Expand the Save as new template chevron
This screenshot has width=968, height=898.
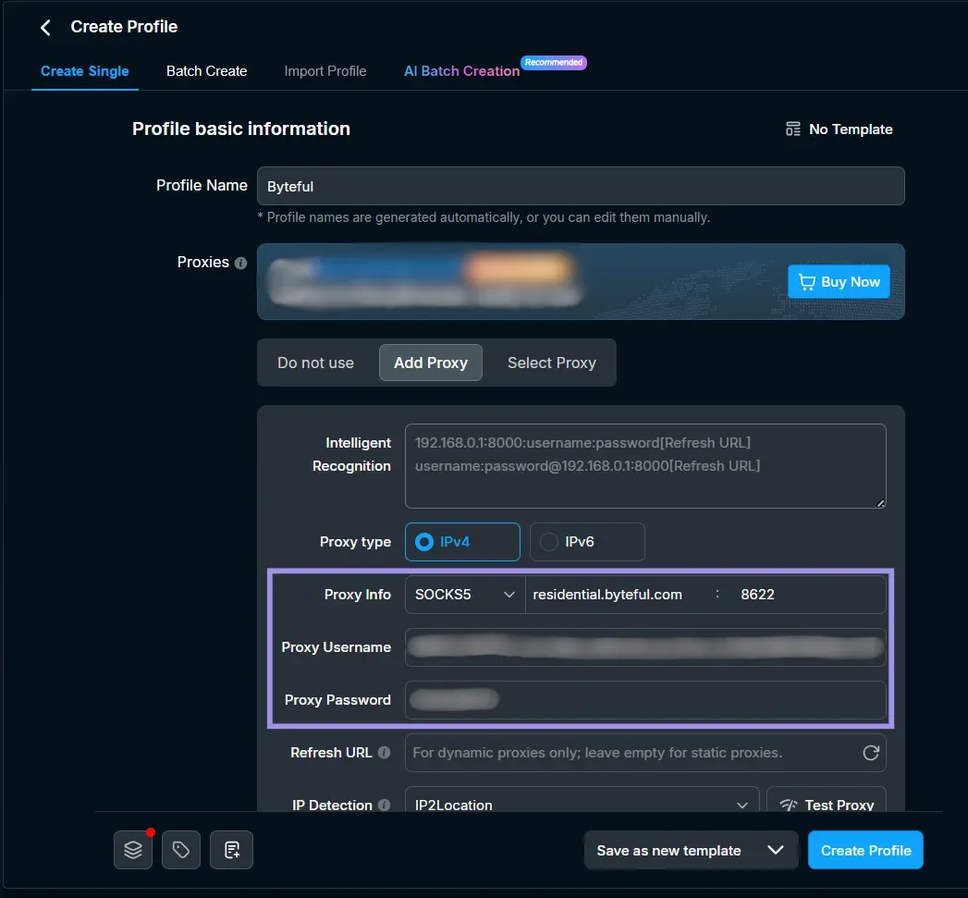click(776, 851)
